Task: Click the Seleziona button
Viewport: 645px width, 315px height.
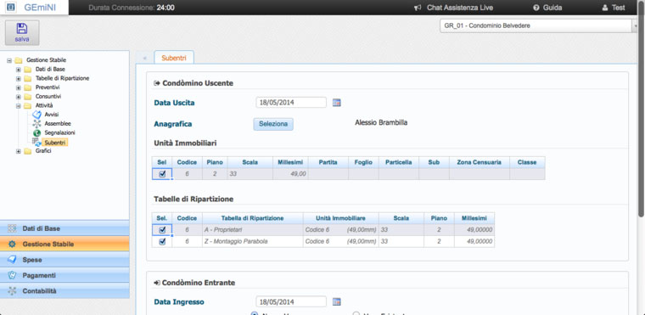Action: [273, 124]
